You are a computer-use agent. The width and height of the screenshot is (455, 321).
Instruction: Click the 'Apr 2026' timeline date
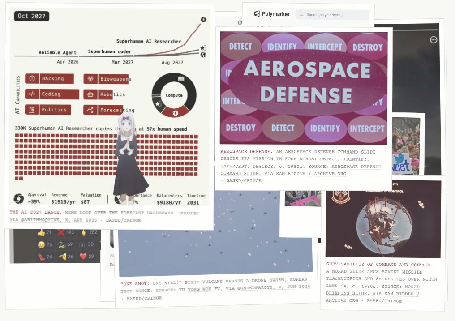(68, 62)
